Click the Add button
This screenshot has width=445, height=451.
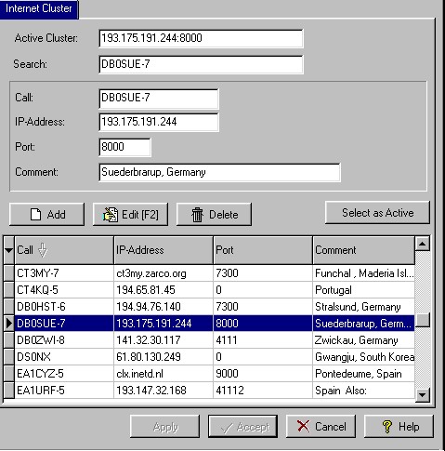[x=46, y=214]
